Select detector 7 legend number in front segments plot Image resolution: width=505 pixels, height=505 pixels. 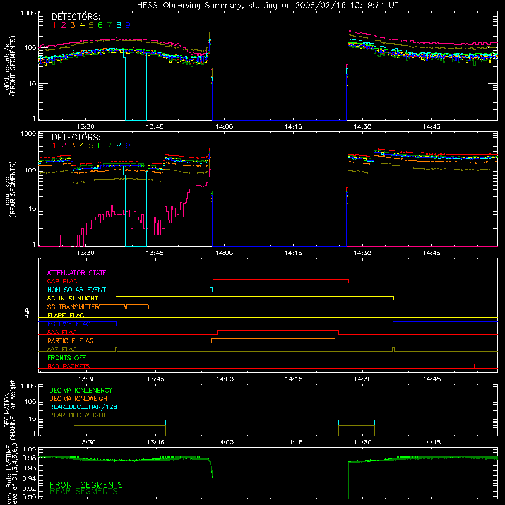109,25
